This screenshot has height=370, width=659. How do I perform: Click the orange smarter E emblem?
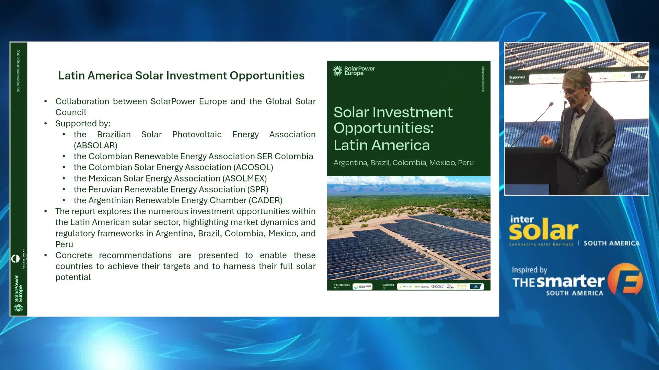click(625, 279)
